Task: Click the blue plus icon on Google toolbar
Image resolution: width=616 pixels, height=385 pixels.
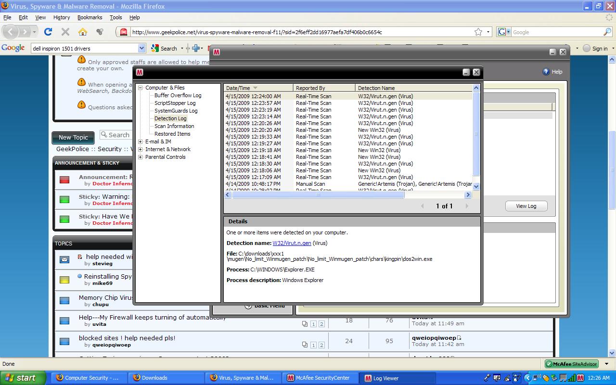Action: pyautogui.click(x=196, y=48)
